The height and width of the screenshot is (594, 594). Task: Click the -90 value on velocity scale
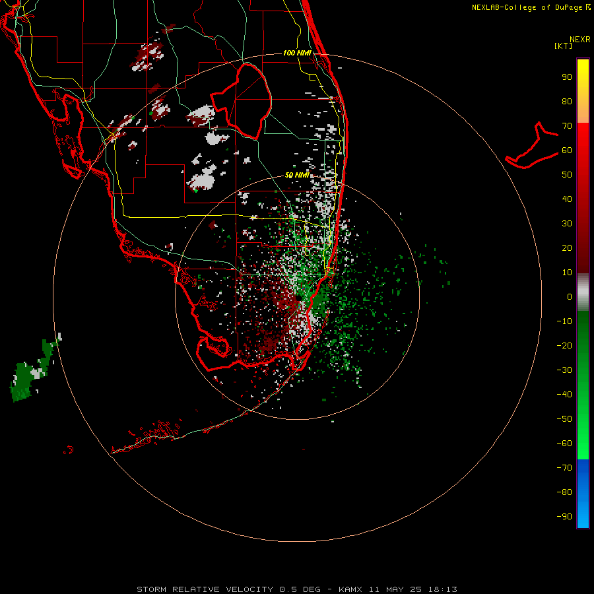click(564, 517)
